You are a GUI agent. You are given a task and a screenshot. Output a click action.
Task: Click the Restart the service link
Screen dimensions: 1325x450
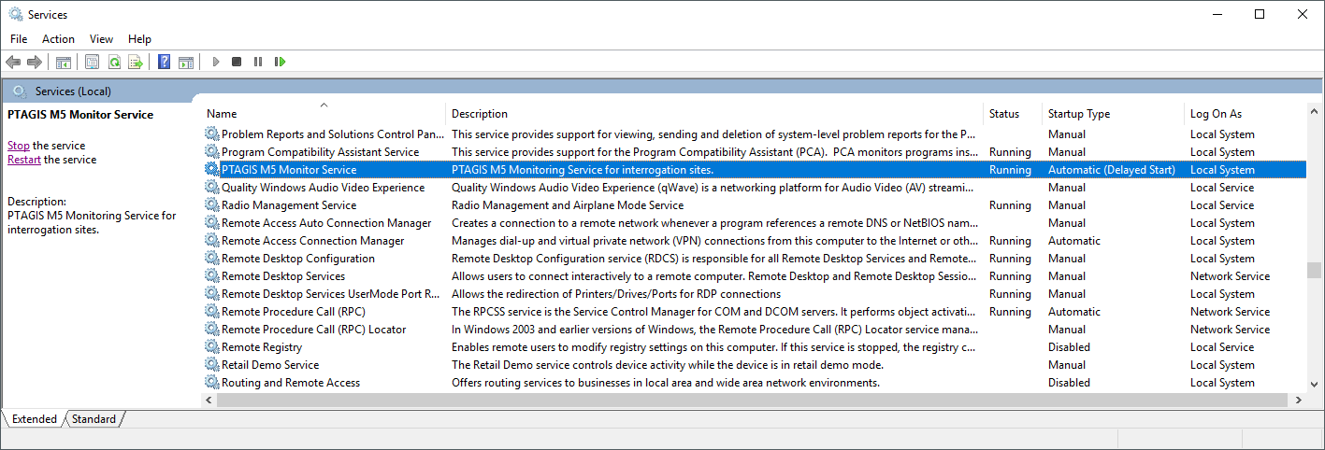point(24,160)
